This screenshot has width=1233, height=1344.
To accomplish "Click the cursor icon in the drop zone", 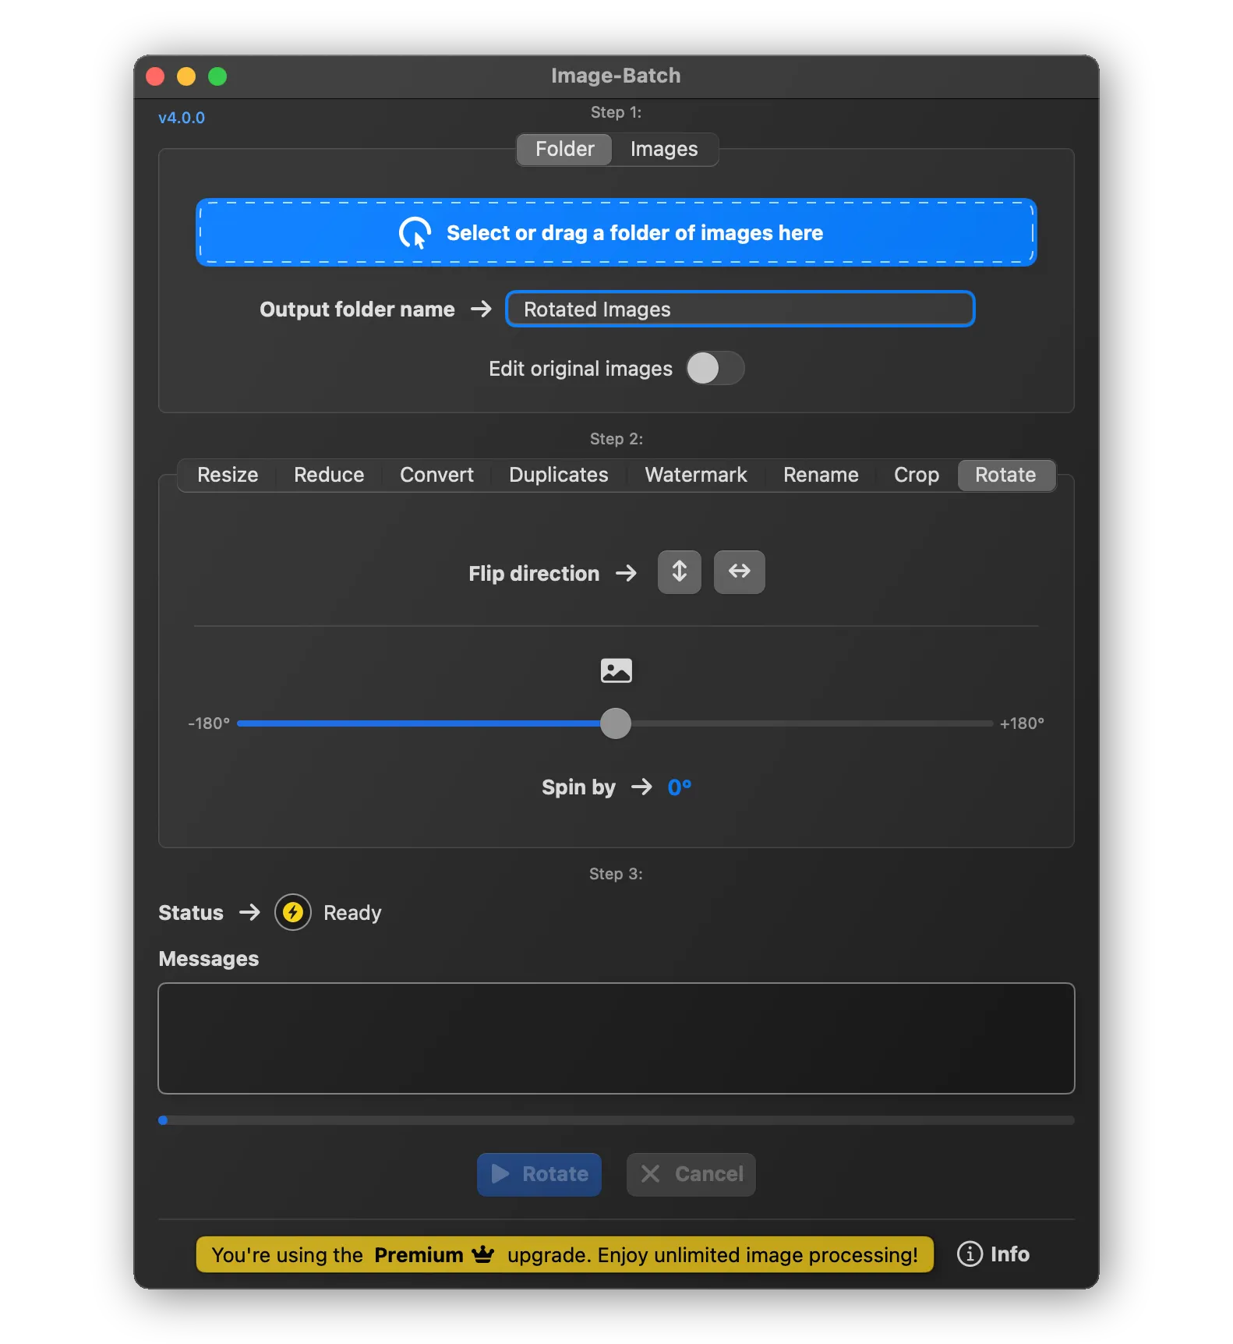I will click(x=415, y=232).
